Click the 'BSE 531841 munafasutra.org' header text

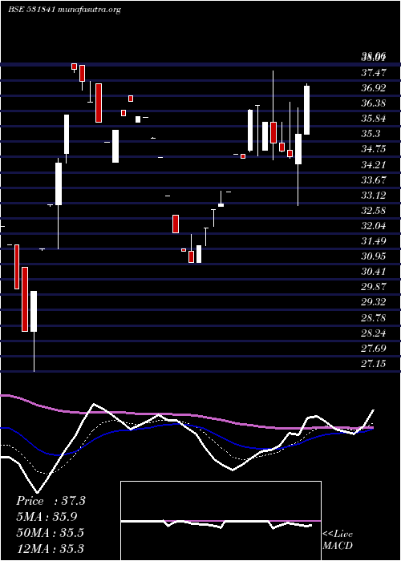point(64,10)
